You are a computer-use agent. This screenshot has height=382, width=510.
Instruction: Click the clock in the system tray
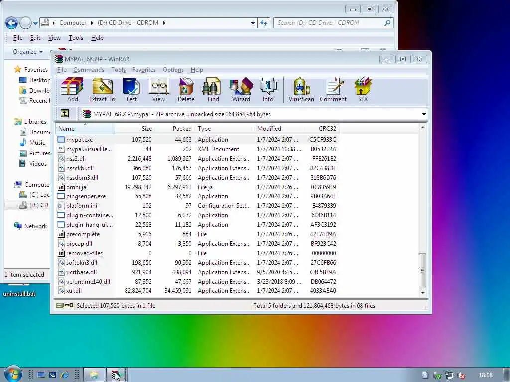485,375
